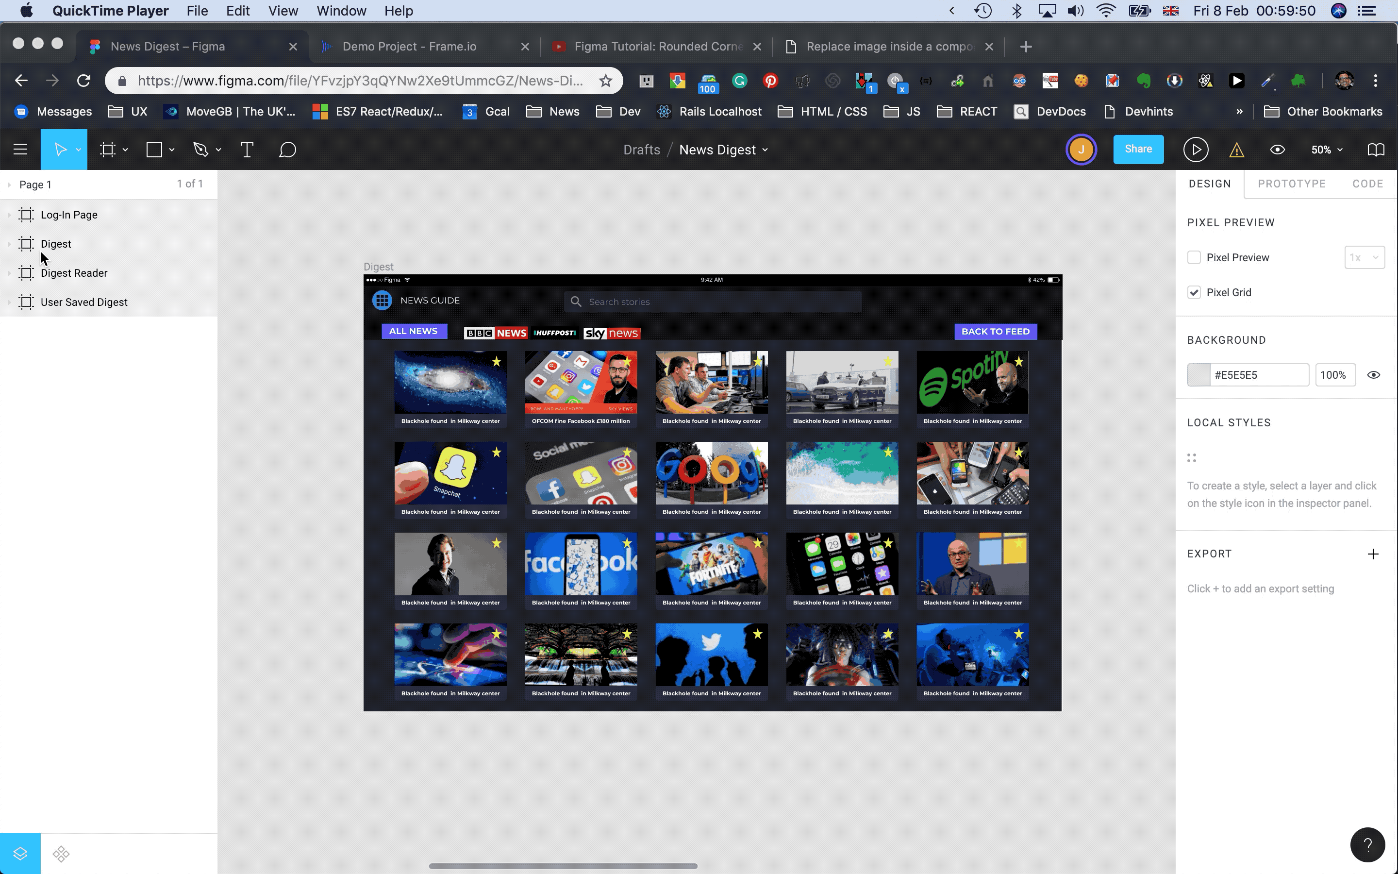This screenshot has height=874, width=1398.
Task: Open macOS Notification Center list icon
Action: point(1366,11)
